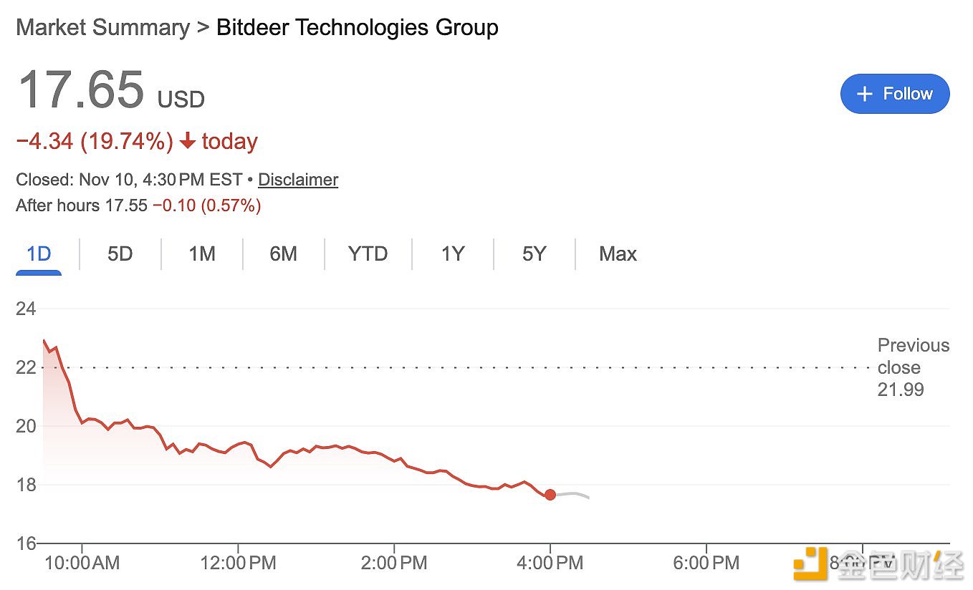Click the Bitdeer Technologies Group title
The width and height of the screenshot is (973, 590).
click(356, 27)
